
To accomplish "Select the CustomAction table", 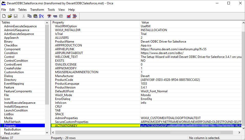I will (14, 72).
